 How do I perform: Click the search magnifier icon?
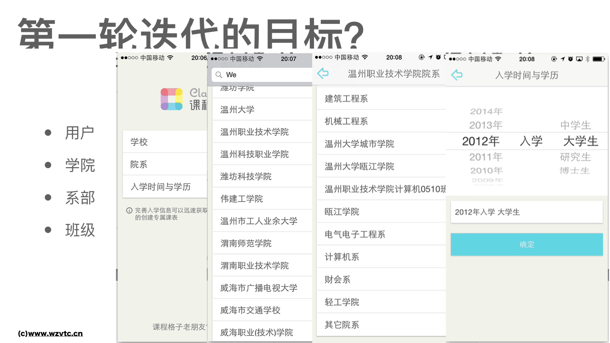219,75
